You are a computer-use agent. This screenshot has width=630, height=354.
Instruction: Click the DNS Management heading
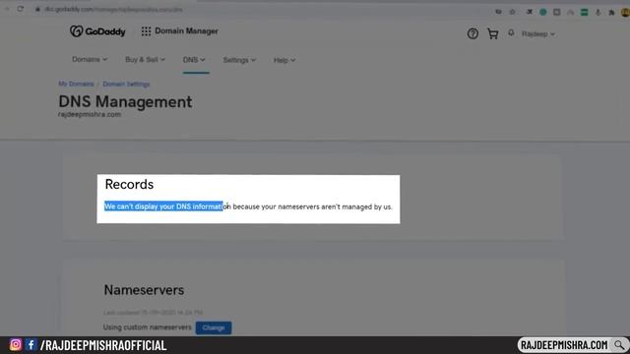[x=125, y=102]
